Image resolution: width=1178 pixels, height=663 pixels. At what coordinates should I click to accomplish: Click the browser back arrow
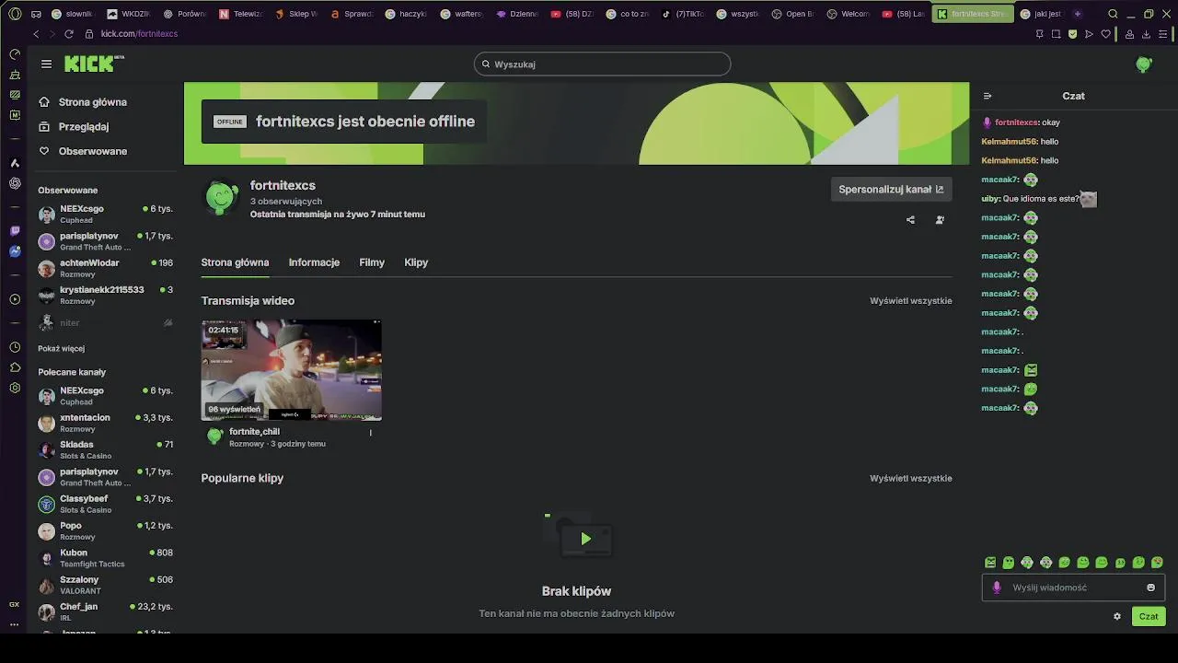point(36,34)
